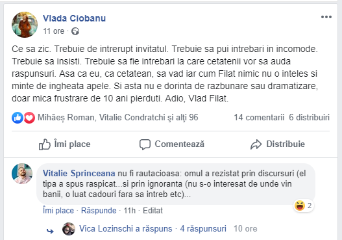Click the red heart reaction icon
Viewport: 342px width, 240px height.
(x=29, y=118)
